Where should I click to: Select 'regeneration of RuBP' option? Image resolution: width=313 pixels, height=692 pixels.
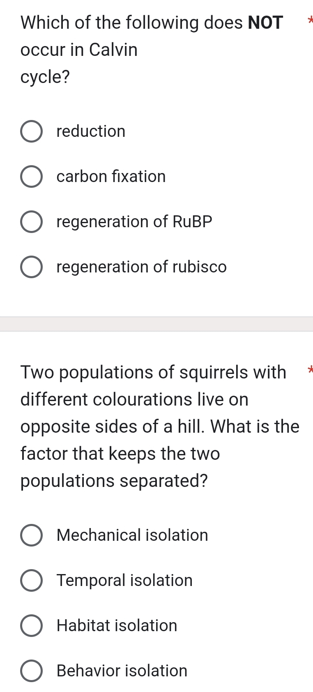pos(32,221)
